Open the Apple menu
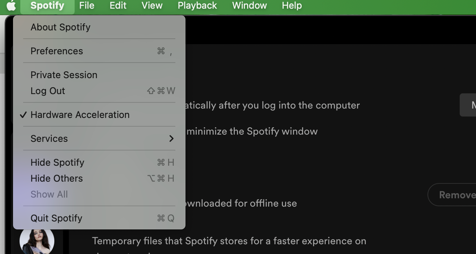This screenshot has height=254, width=476. point(11,6)
